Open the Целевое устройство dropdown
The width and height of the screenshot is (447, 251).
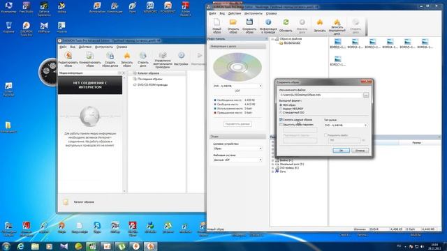click(x=237, y=149)
